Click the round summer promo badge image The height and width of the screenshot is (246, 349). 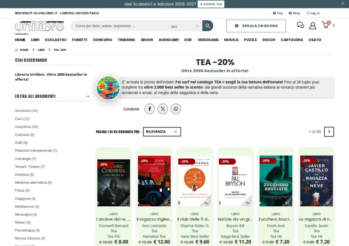tap(108, 88)
